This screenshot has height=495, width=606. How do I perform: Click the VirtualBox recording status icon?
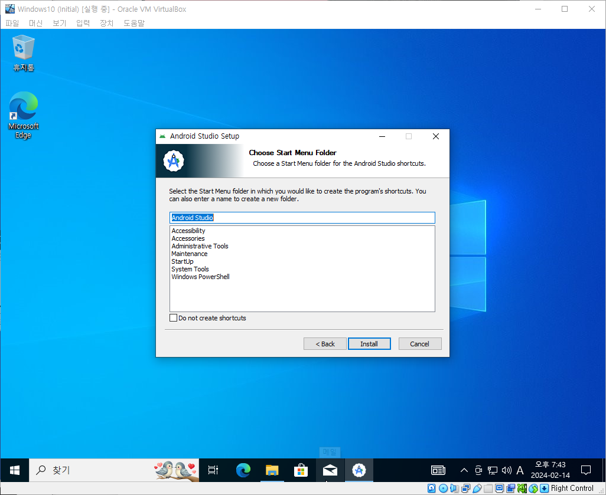click(510, 489)
